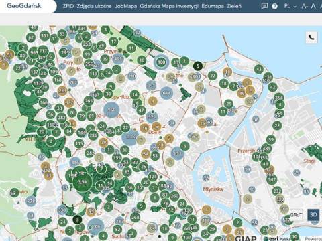This screenshot has height=241, width=322.
Task: Select the blue 950 cluster marker
Action: 111,110
